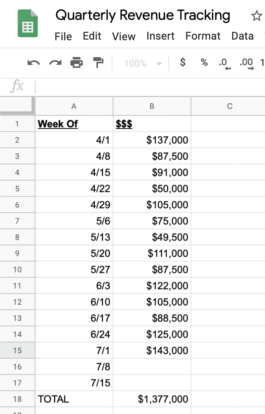
Task: Click the Undo arrow icon
Action: [x=34, y=63]
